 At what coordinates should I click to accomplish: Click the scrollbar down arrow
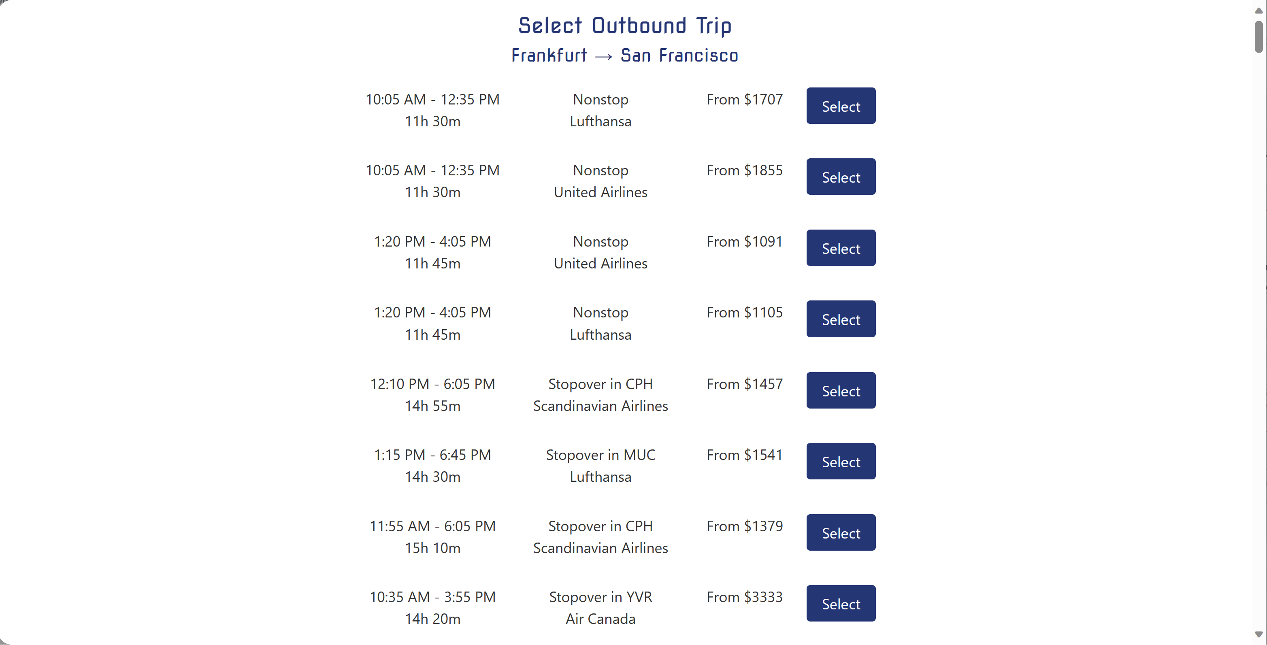point(1258,634)
